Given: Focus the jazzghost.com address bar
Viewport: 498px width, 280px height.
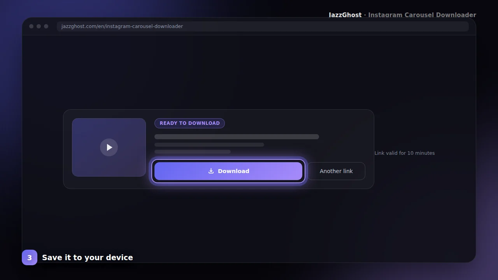Looking at the screenshot, I should [x=263, y=26].
